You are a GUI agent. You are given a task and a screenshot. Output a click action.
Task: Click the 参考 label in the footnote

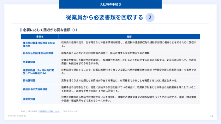pyautogui.click(x=23, y=111)
